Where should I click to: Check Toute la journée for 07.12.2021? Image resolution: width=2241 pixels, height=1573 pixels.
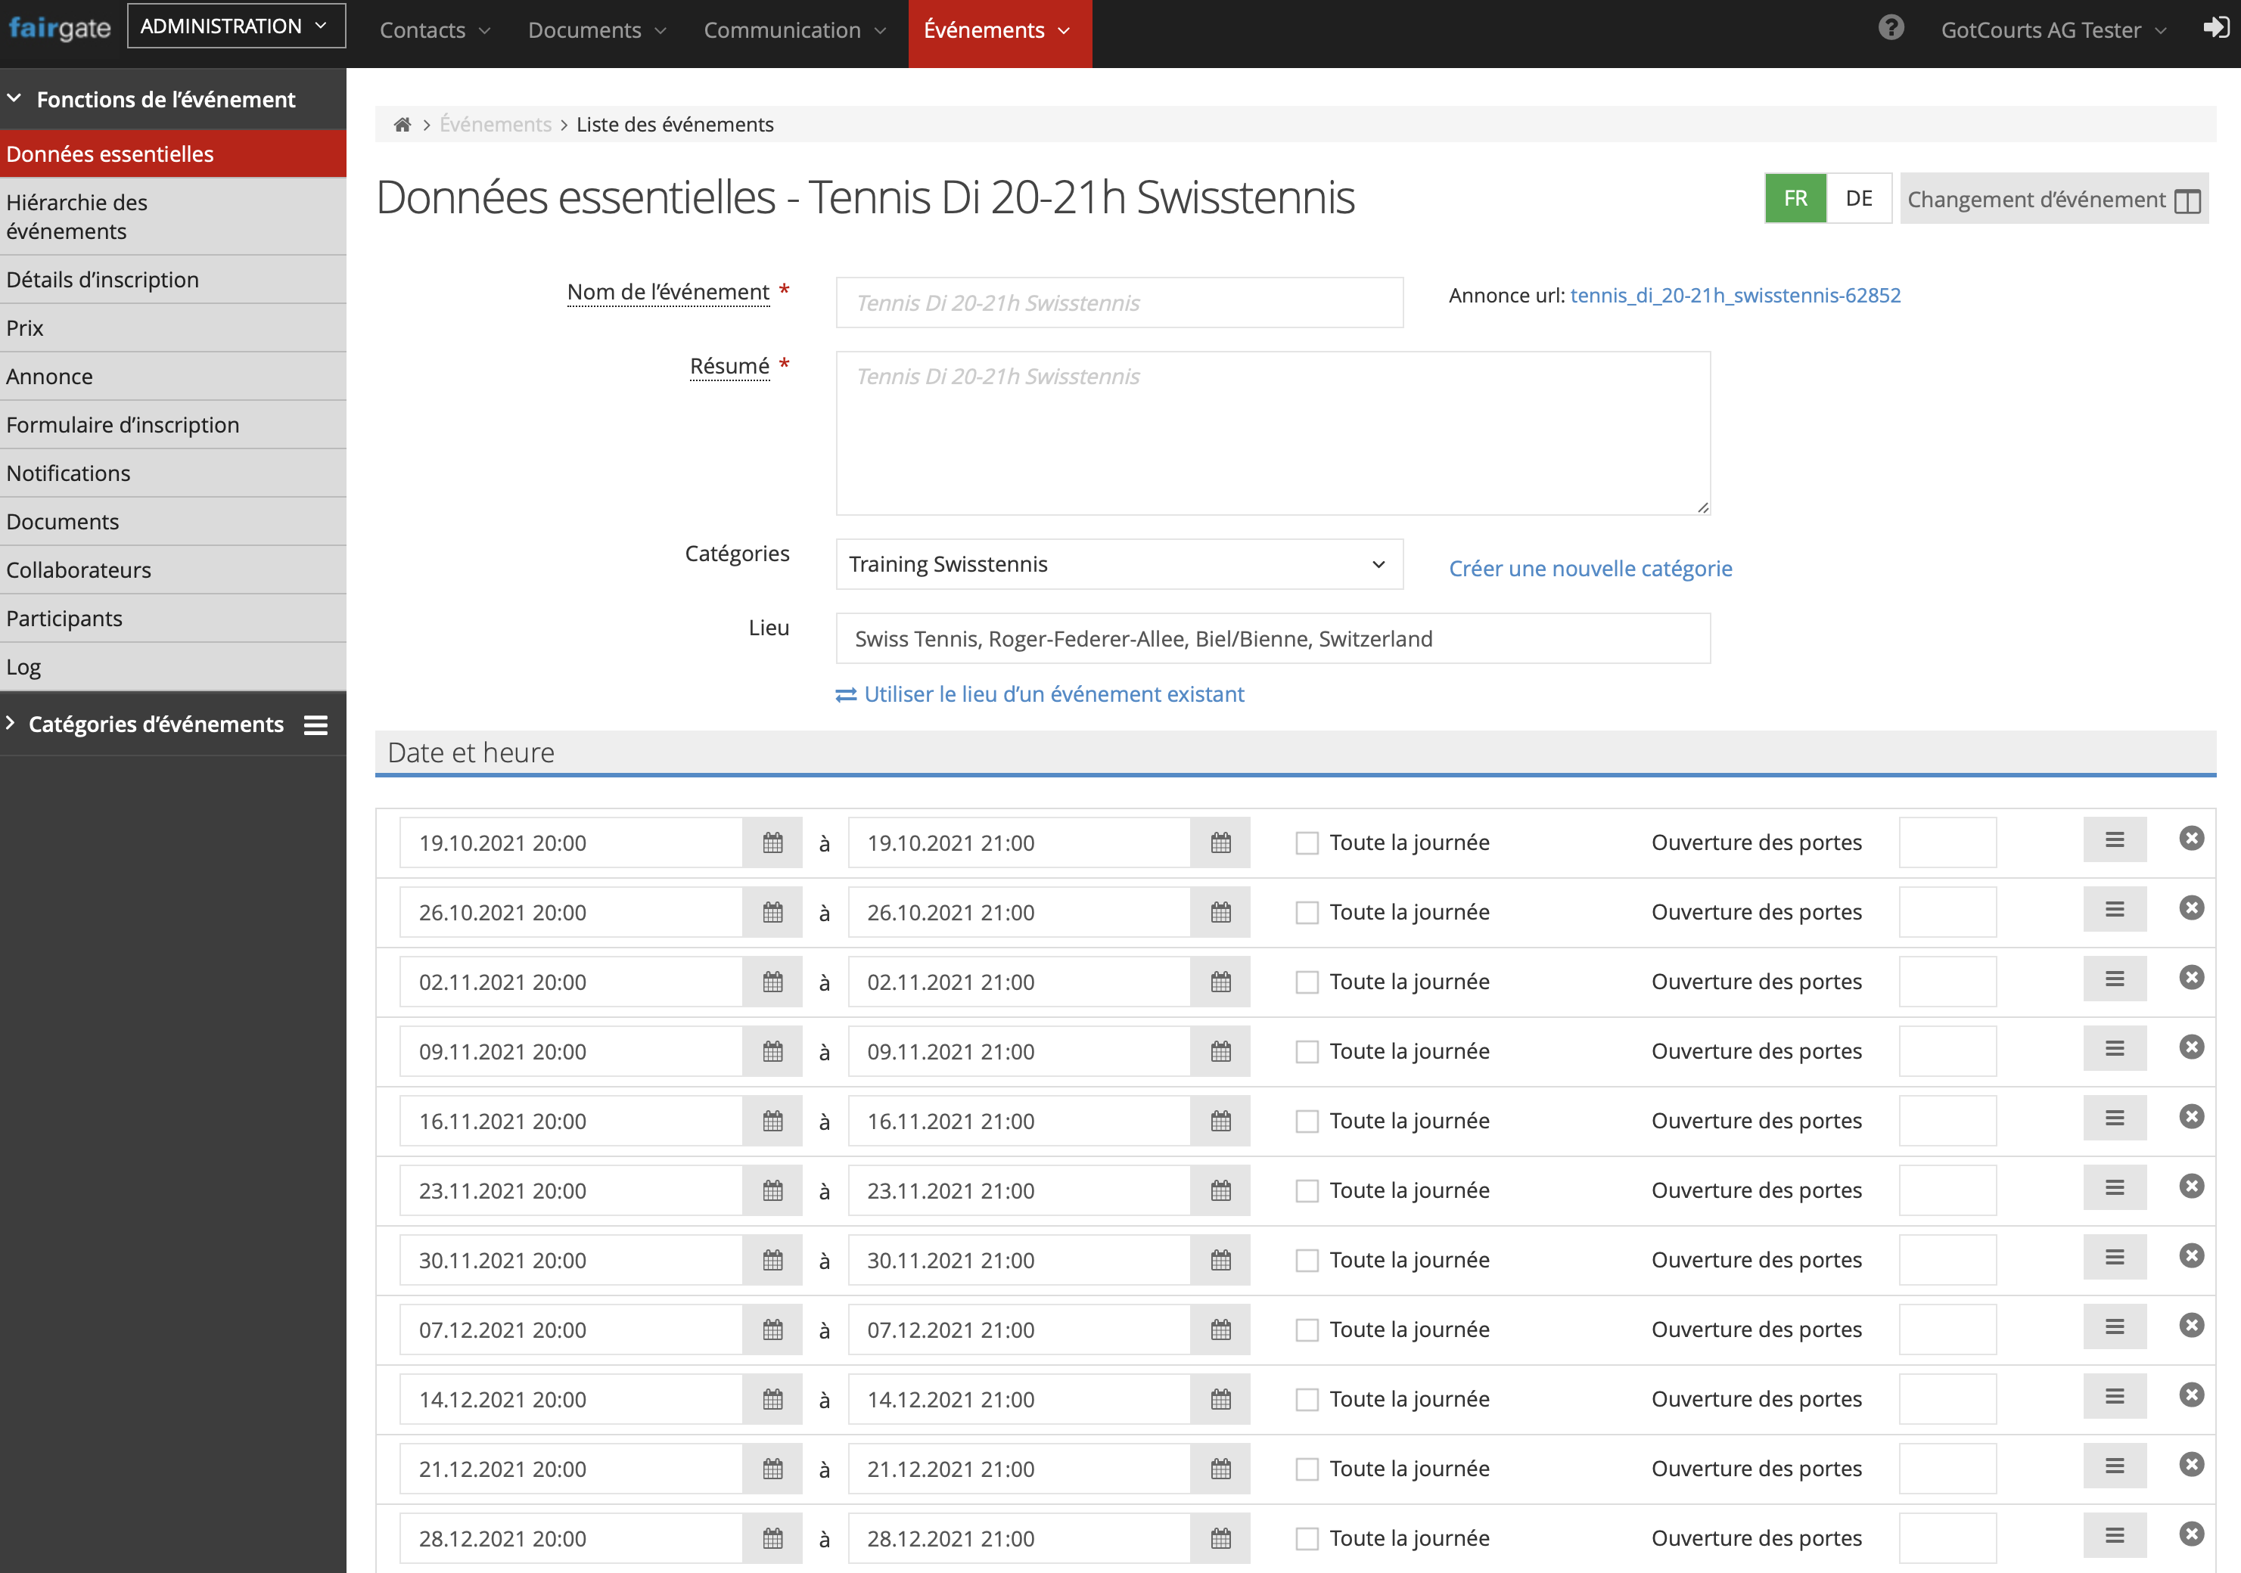pos(1306,1330)
